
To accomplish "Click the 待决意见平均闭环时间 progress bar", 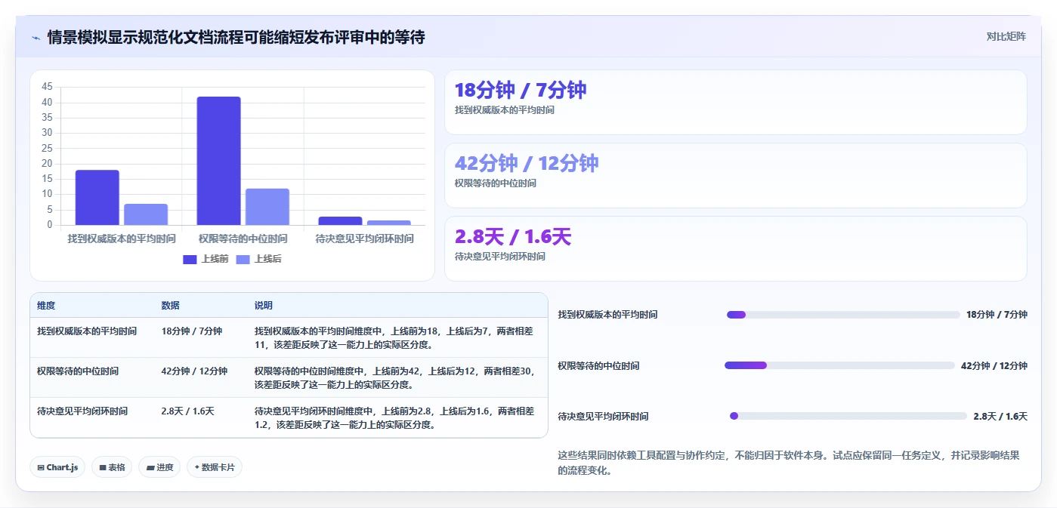I will coord(848,416).
